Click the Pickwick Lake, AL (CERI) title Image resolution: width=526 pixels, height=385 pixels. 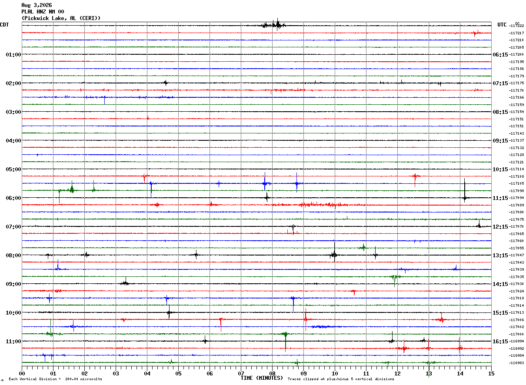pyautogui.click(x=61, y=18)
